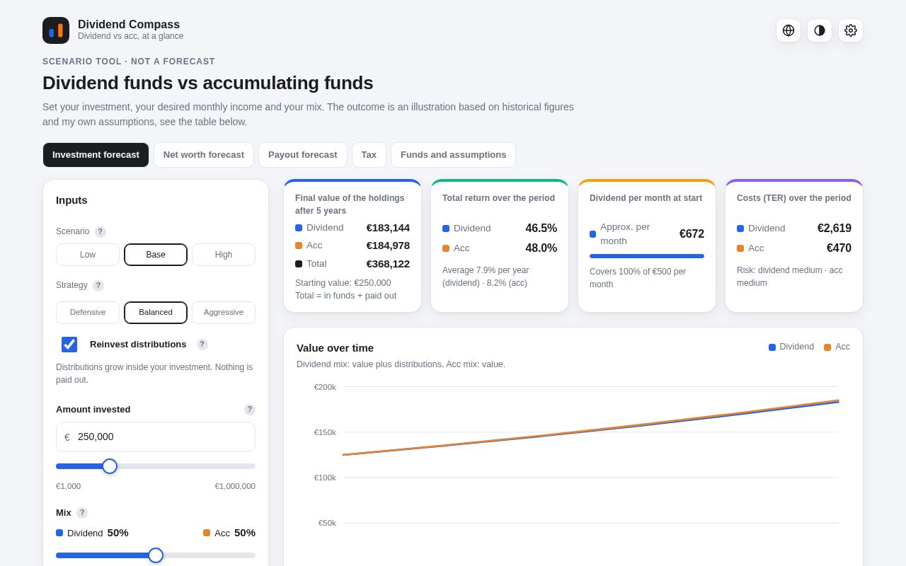Click the Acc legend entry in chart
Viewport: 906px width, 566px height.
tap(837, 347)
